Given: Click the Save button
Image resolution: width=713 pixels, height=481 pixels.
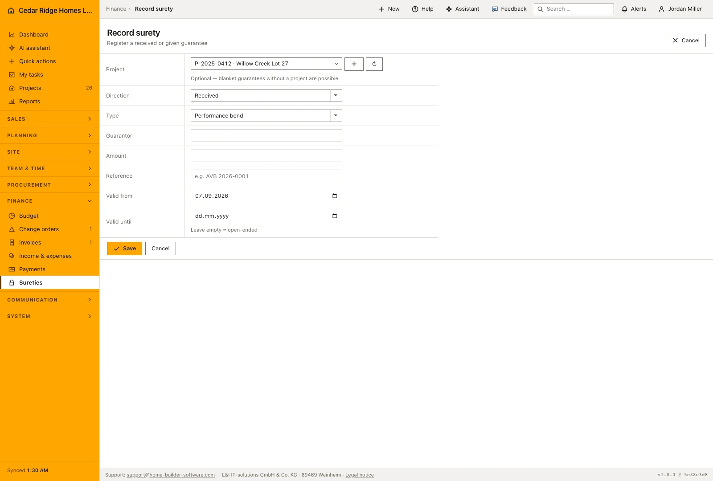Looking at the screenshot, I should pos(124,249).
